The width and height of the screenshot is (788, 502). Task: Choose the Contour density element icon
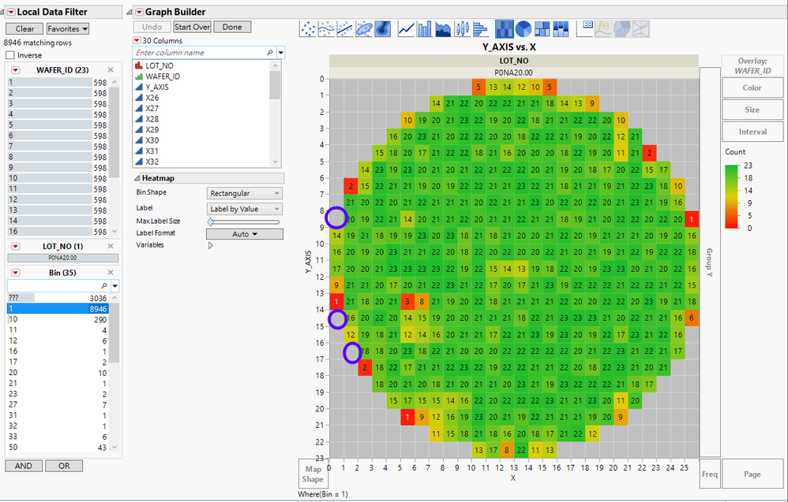(x=382, y=29)
